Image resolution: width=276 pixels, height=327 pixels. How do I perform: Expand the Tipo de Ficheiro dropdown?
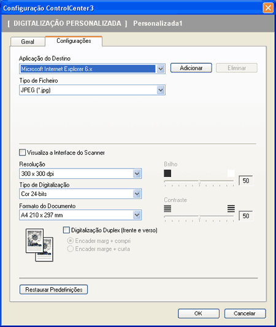click(x=161, y=90)
